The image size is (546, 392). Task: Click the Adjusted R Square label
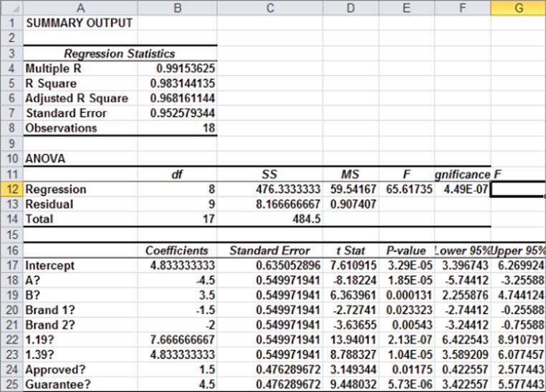point(77,98)
